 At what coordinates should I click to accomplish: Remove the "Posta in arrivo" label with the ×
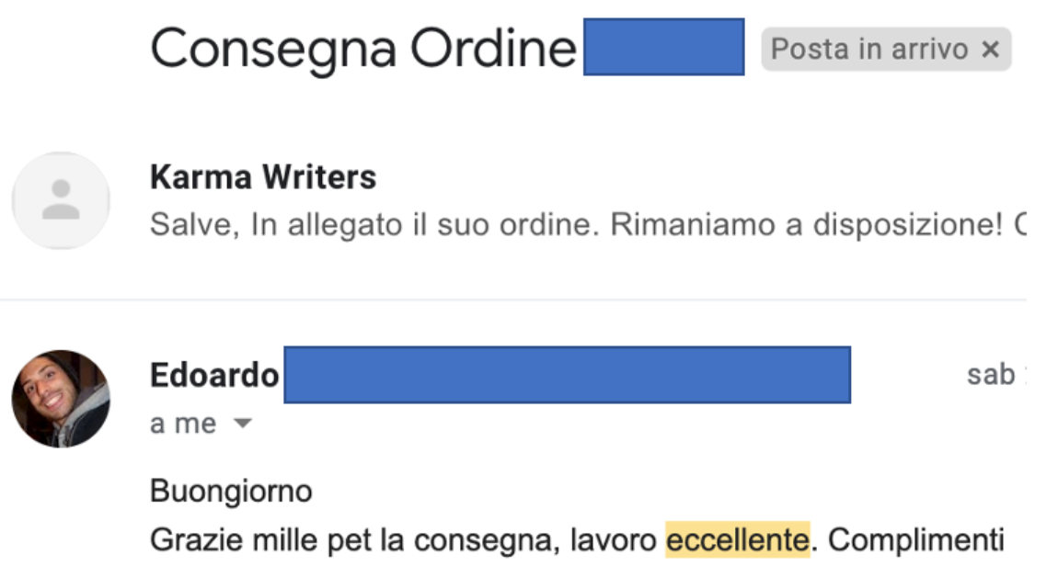coord(990,50)
